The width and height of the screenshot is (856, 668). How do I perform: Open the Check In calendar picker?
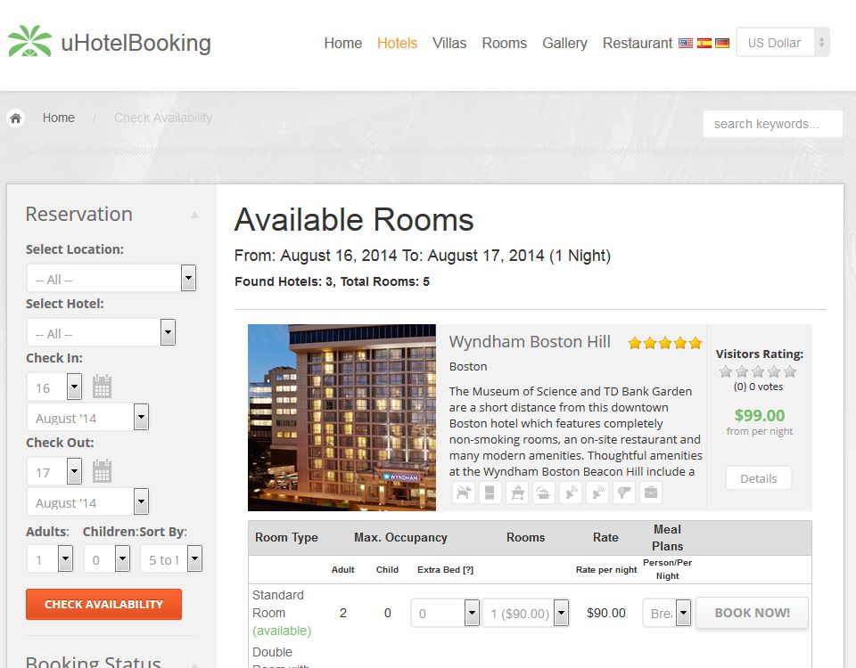[x=102, y=386]
